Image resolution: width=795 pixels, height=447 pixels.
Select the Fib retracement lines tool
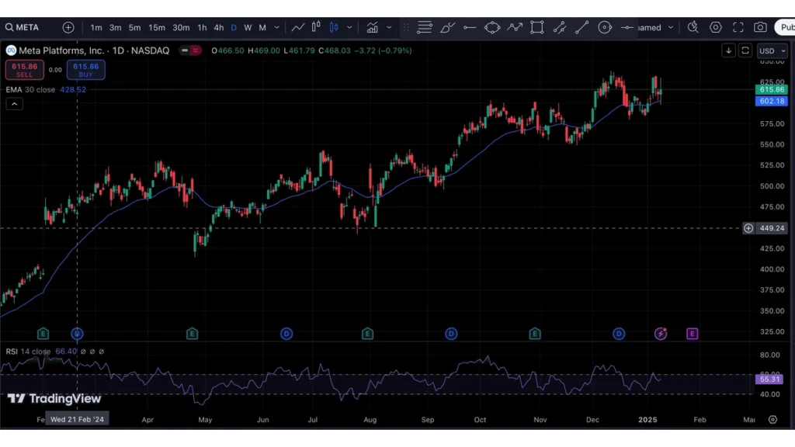(x=425, y=27)
